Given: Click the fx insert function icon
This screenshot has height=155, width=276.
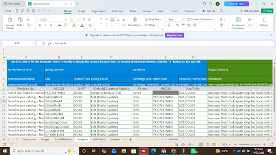Looking at the screenshot, I should (x=50, y=43).
